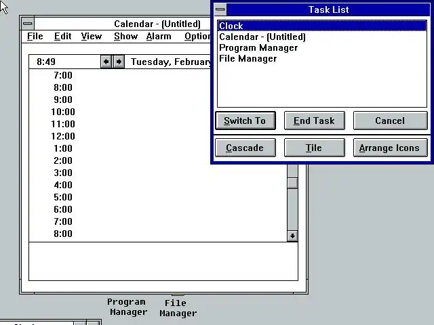Go to next day arrow in Calendar
The image size is (434, 325).
[119, 62]
